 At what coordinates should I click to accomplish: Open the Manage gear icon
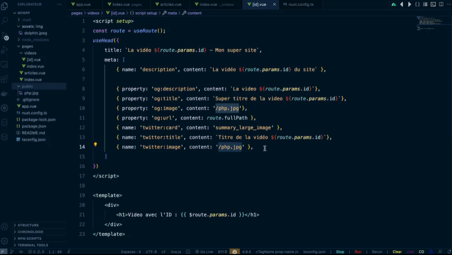click(5, 241)
